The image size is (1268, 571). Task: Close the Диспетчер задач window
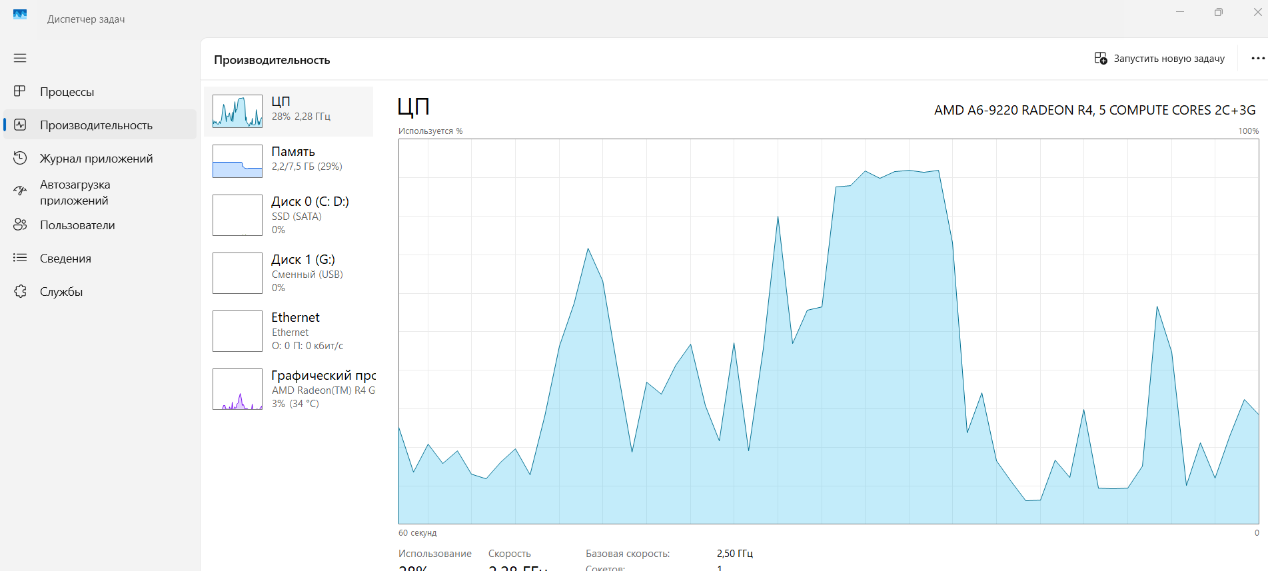(1257, 12)
